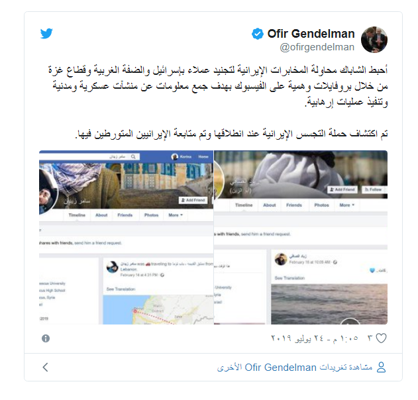Screen dimensions: 418x400
Task: Select Photos tab in right screenshot
Action: tap(321, 205)
